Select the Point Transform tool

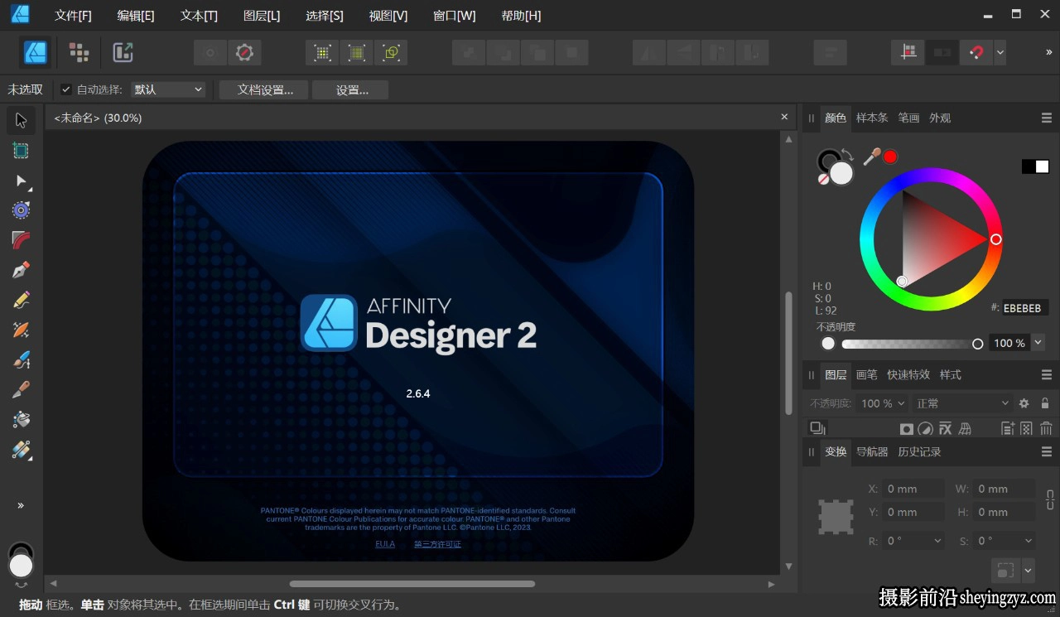pyautogui.click(x=21, y=210)
